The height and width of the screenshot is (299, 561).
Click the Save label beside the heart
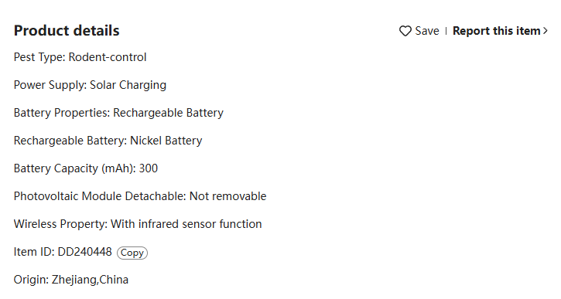427,31
